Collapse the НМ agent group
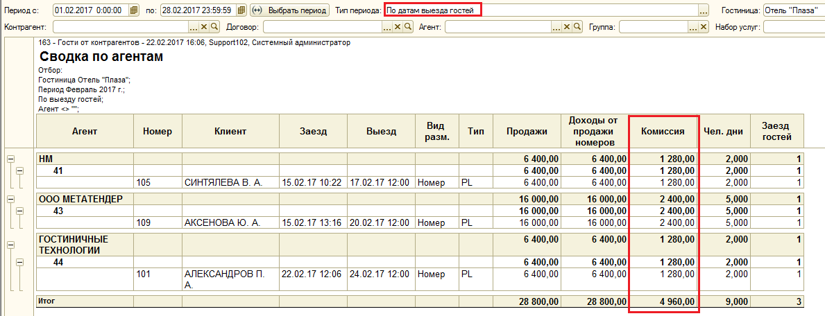The height and width of the screenshot is (316, 825). click(10, 158)
